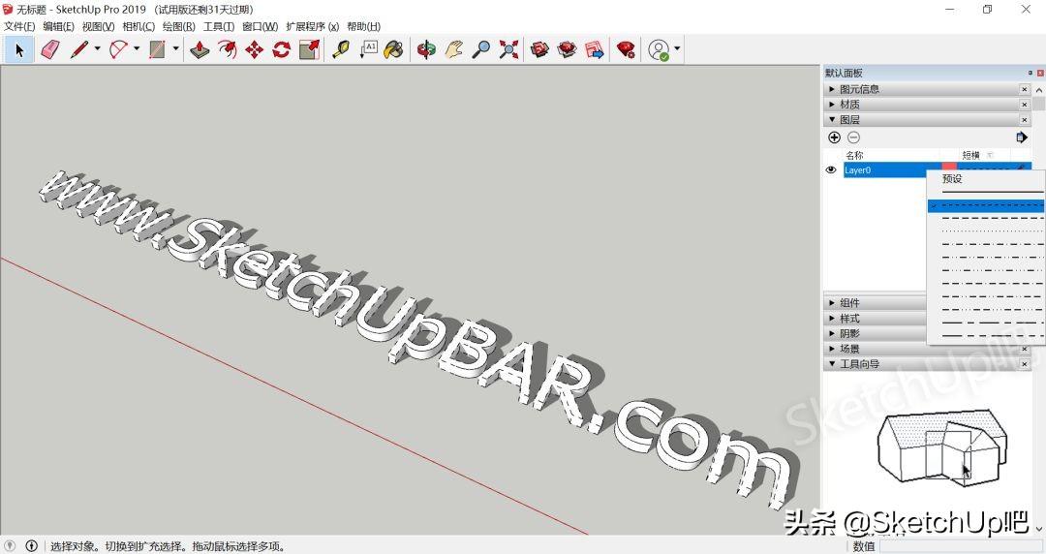The image size is (1046, 554).
Task: Select the Push/Pull tool
Action: pos(200,49)
